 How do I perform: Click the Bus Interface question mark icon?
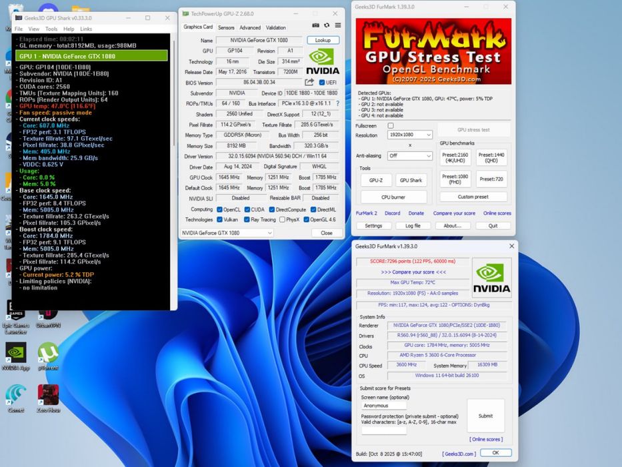point(337,103)
